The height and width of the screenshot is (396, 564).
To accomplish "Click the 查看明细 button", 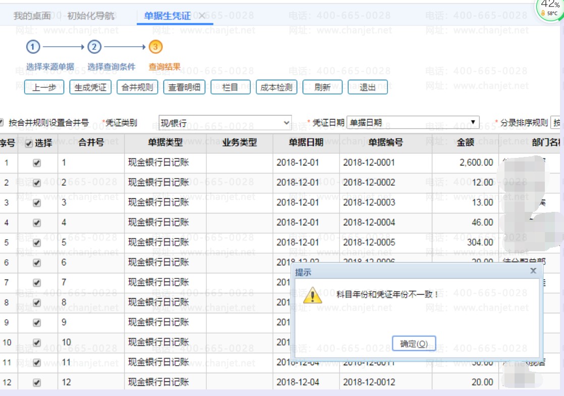I will [184, 87].
